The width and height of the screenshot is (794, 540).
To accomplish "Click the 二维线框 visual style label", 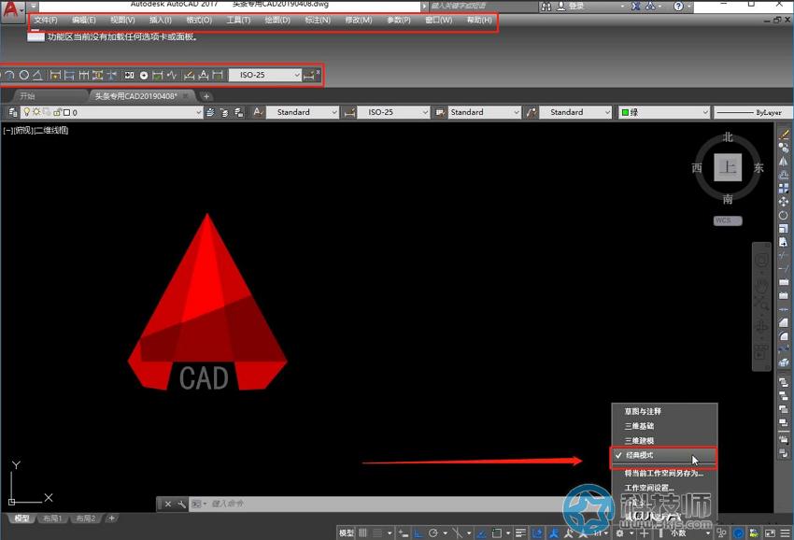I will (51, 130).
